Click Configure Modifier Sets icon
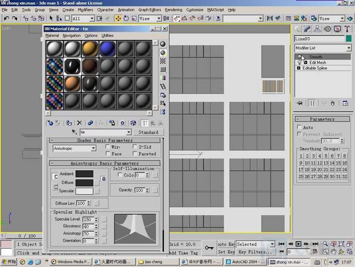This screenshot has width=355, height=267. pyautogui.click(x=346, y=103)
